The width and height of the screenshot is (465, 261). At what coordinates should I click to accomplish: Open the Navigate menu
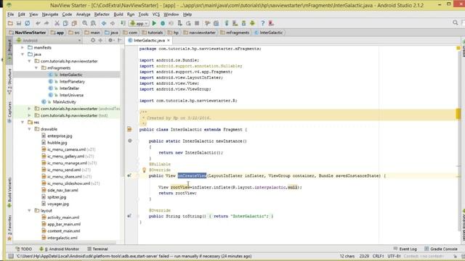50,14
